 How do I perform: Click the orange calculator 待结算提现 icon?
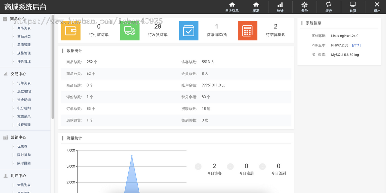(x=247, y=31)
